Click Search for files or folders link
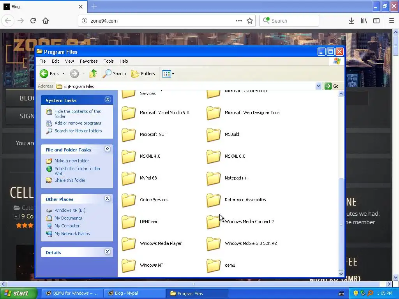399x299 pixels. (78, 131)
